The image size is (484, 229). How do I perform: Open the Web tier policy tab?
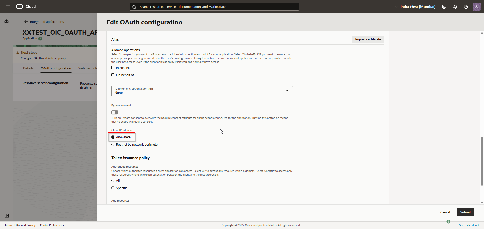click(x=87, y=68)
